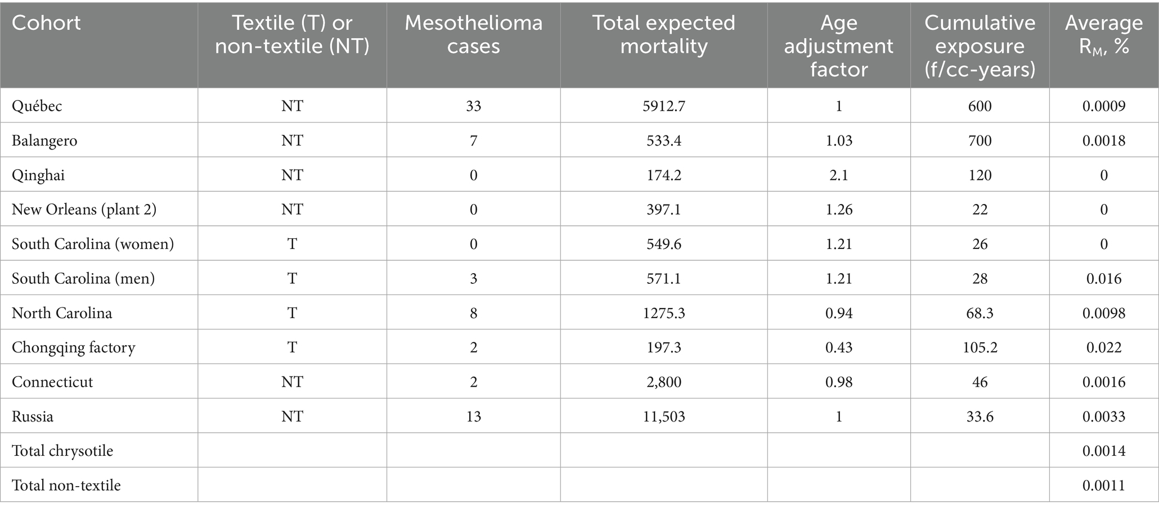Select the Québec cohort cell
The width and height of the screenshot is (1159, 512).
(37, 106)
